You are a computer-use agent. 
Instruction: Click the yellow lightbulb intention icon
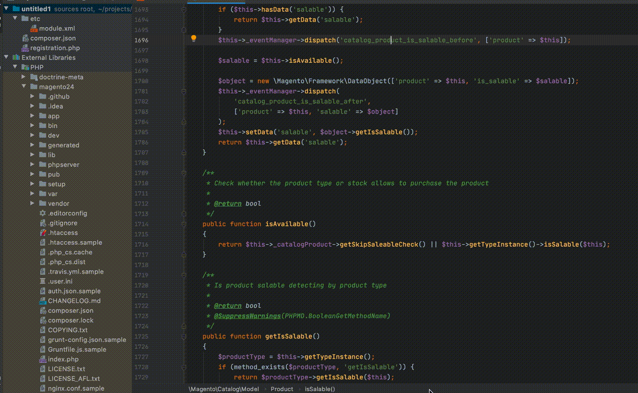click(x=193, y=39)
